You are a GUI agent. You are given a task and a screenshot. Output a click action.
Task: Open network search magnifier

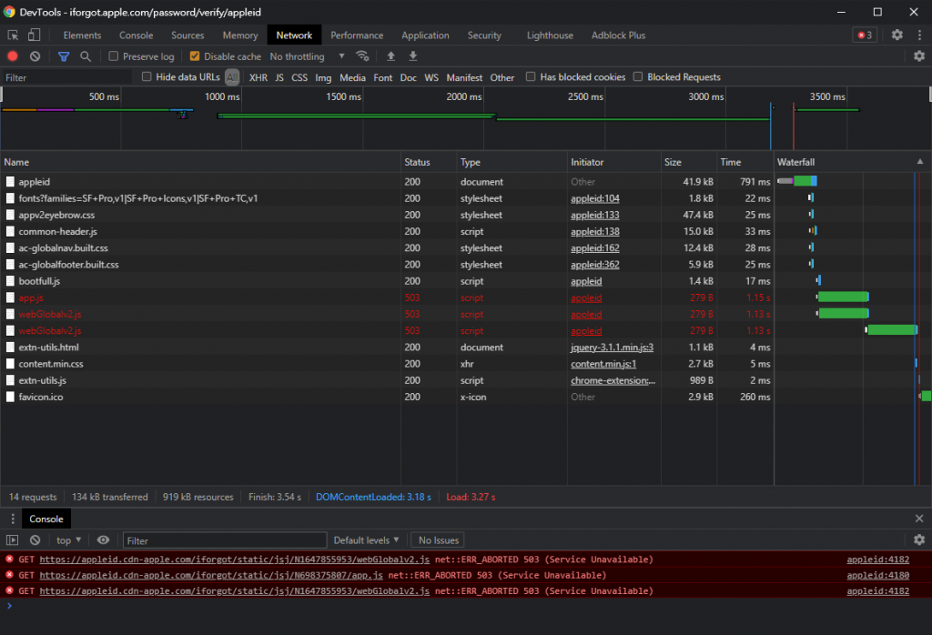coord(86,56)
